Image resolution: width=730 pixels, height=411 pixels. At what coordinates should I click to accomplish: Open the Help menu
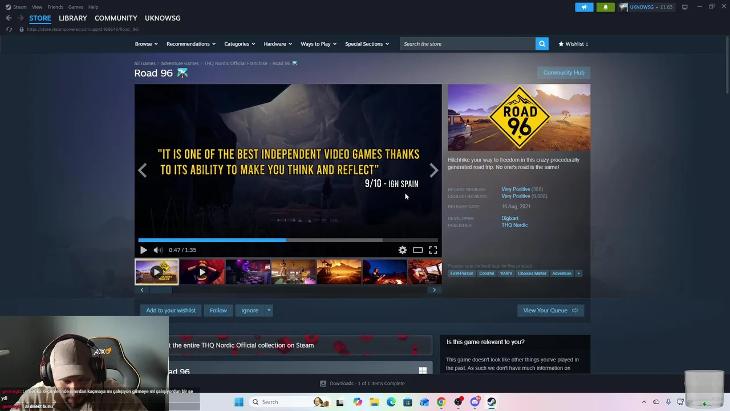pyautogui.click(x=94, y=7)
